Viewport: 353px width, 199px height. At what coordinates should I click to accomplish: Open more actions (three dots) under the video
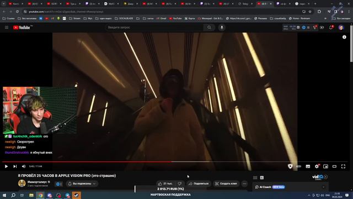pyautogui.click(x=244, y=184)
